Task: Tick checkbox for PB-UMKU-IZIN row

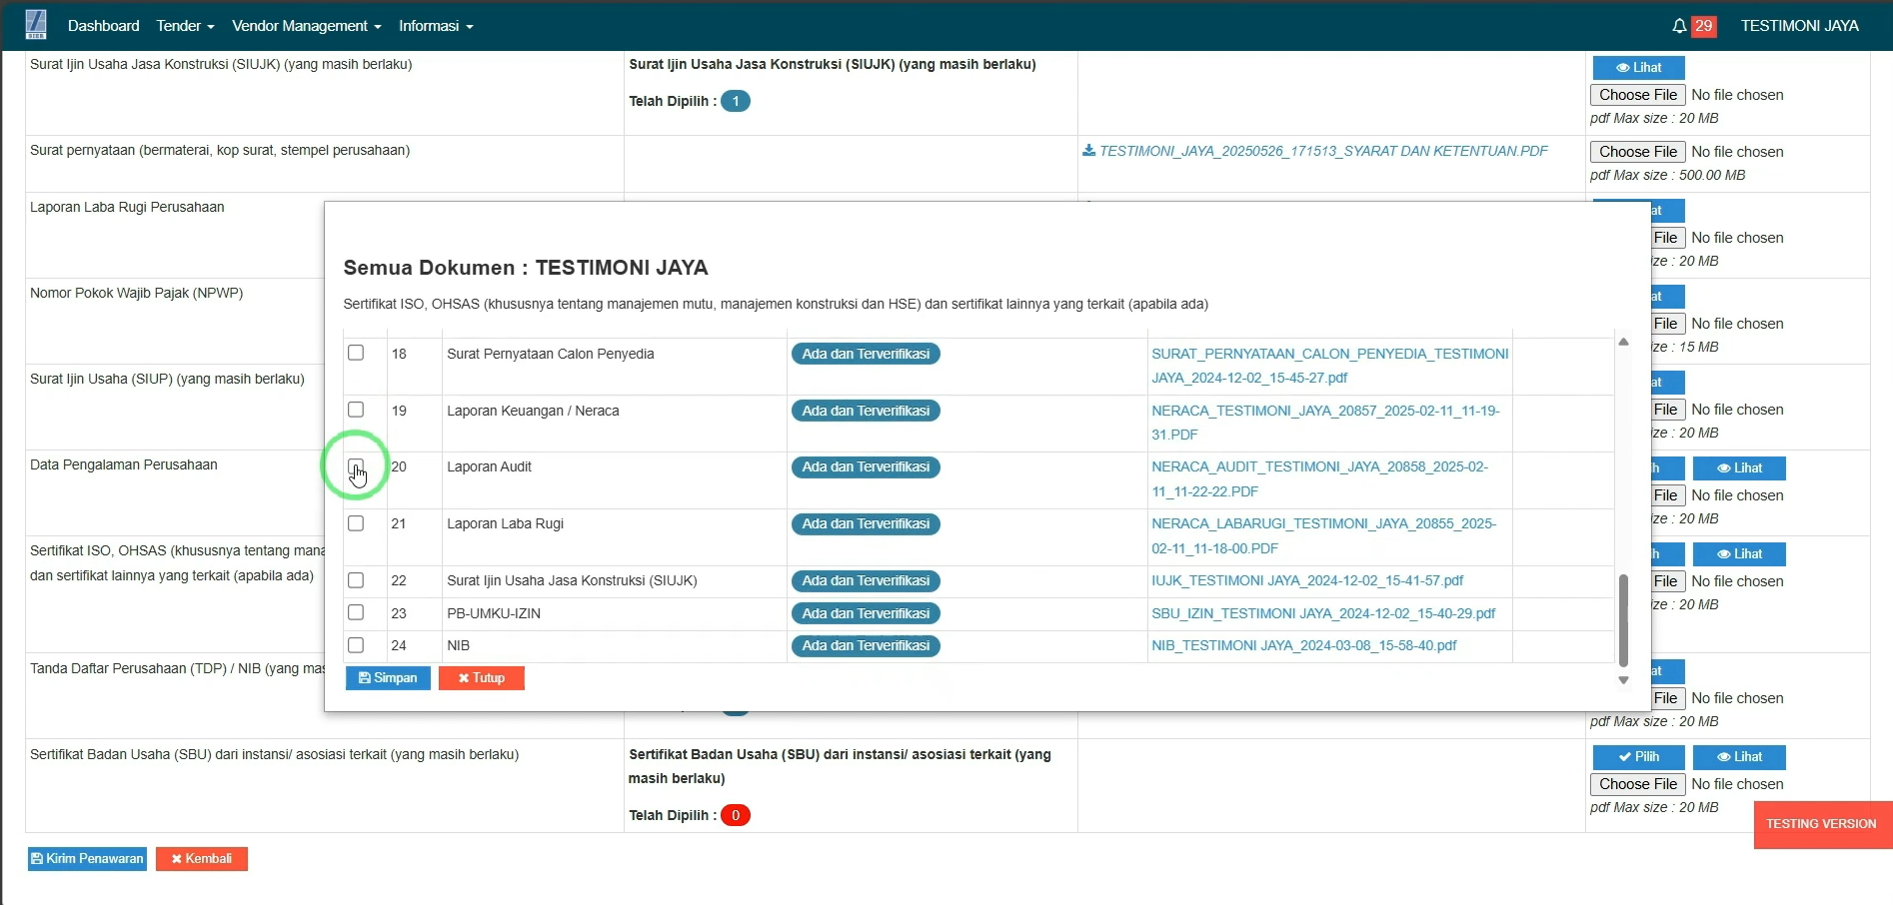Action: pos(356,612)
